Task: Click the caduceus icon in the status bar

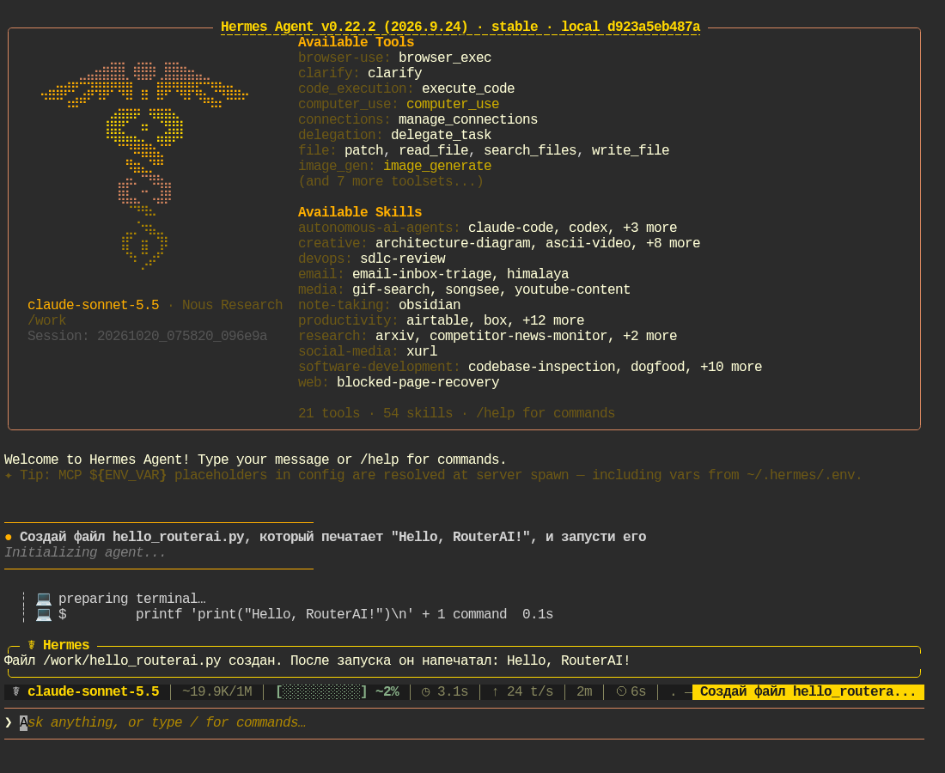Action: [x=16, y=691]
